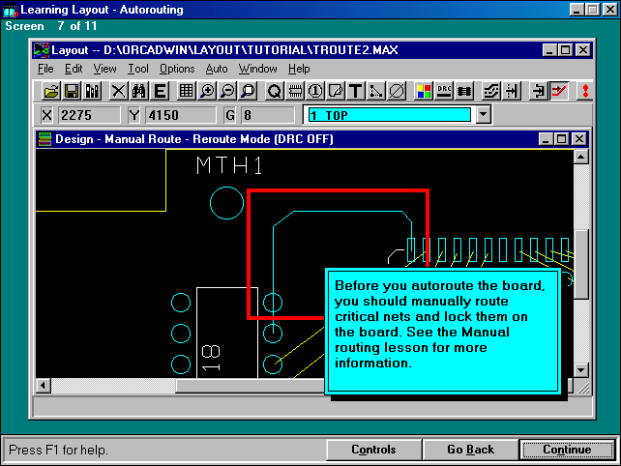
Task: Click the Go Back button
Action: (470, 450)
